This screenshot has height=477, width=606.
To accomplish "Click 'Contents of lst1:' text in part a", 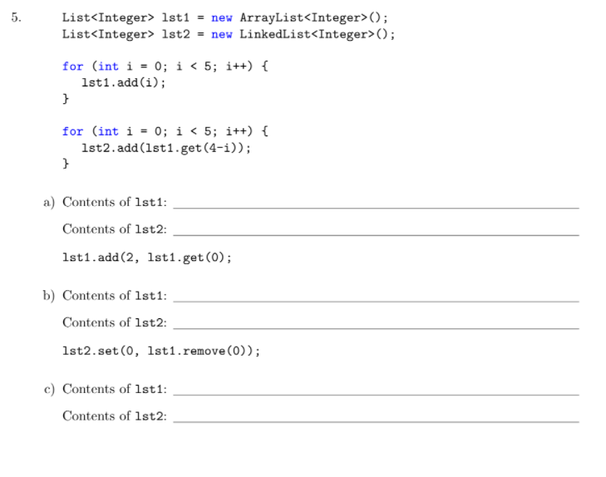I will point(115,202).
